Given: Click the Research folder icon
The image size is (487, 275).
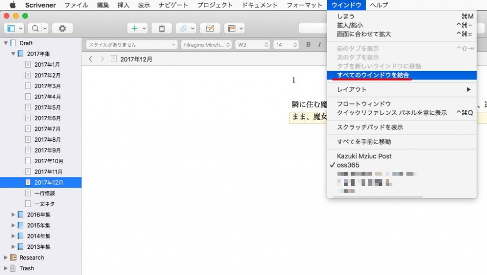Looking at the screenshot, I should point(13,257).
